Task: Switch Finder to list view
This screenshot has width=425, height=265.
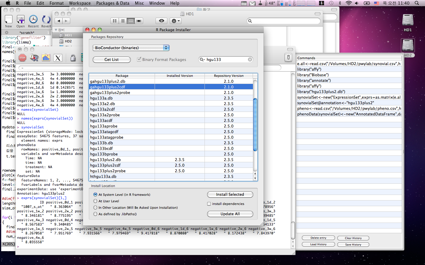Action: pos(123,21)
